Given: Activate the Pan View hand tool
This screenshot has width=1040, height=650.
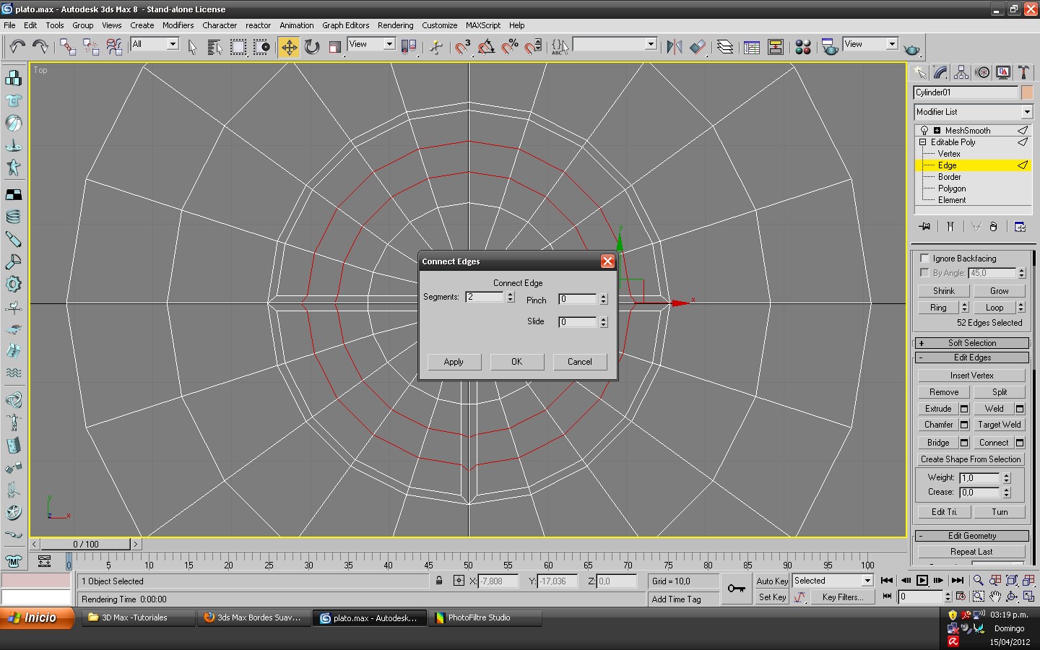Looking at the screenshot, I should [x=995, y=597].
